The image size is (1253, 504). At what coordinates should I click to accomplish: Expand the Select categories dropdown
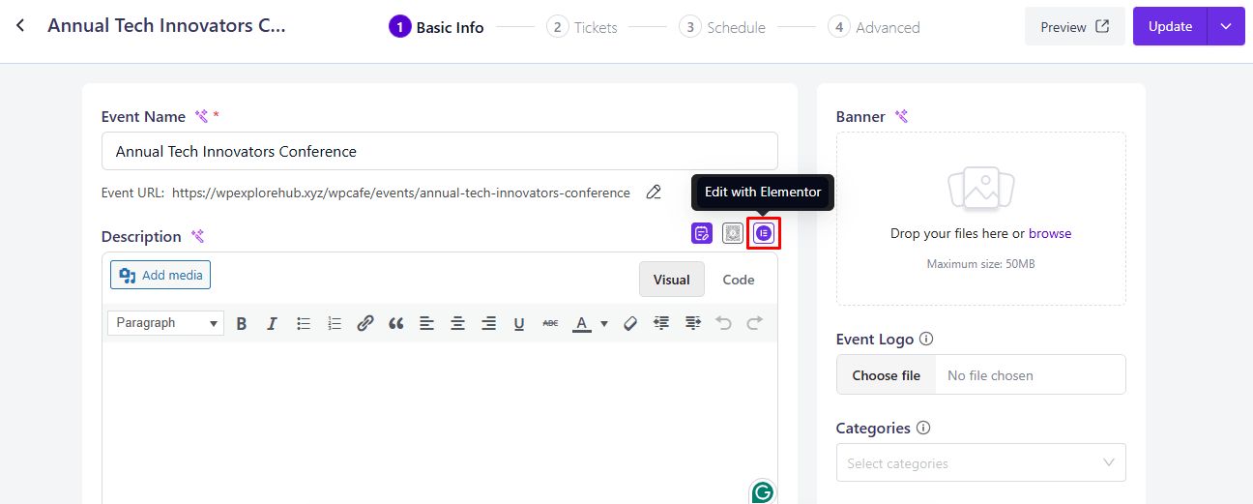[980, 463]
